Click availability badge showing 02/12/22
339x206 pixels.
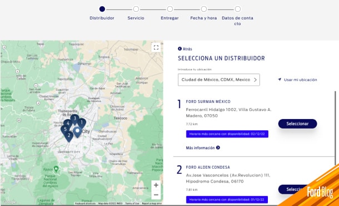click(227, 134)
